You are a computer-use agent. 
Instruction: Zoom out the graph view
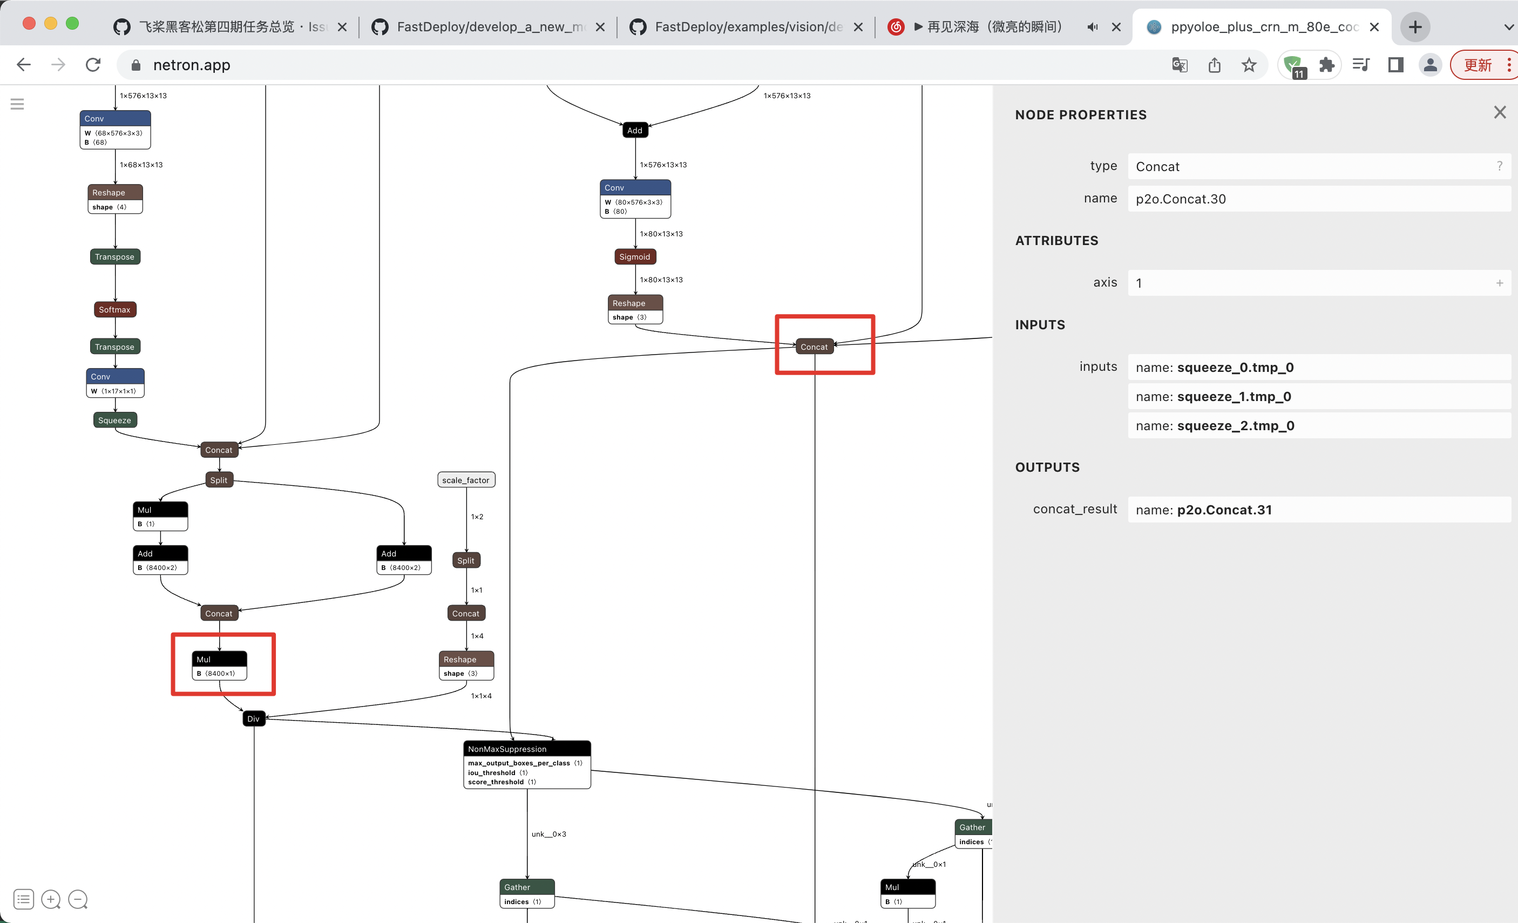pyautogui.click(x=78, y=899)
